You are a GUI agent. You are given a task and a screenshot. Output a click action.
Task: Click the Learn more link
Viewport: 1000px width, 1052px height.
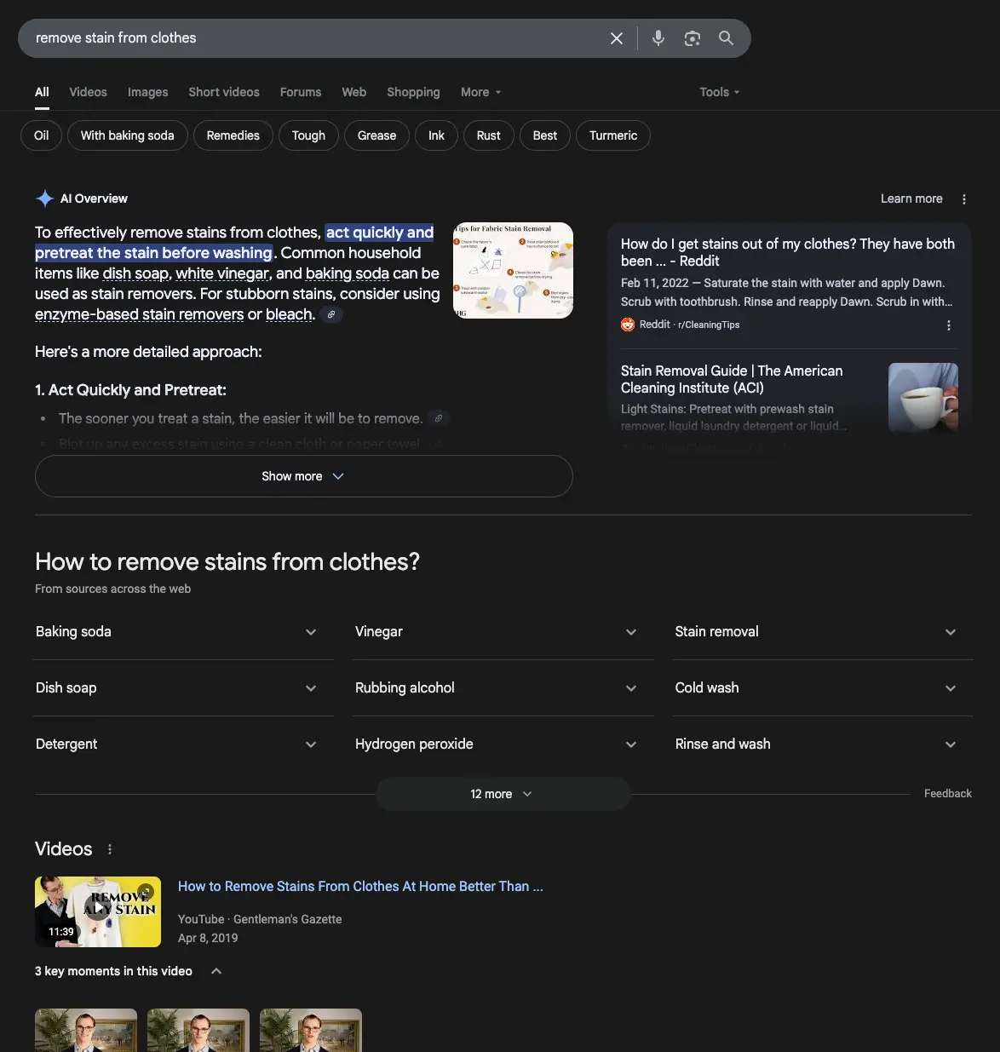coord(911,198)
